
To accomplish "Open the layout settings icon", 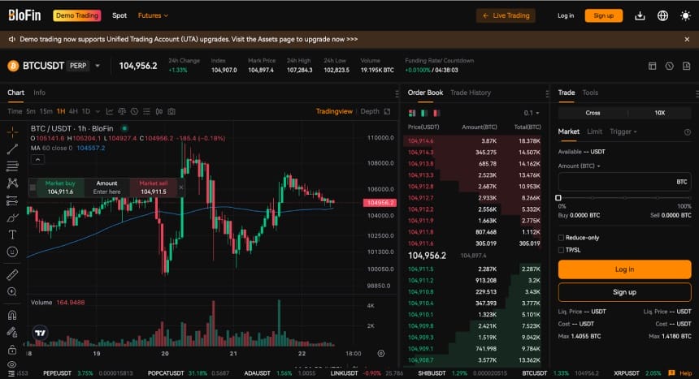I will tap(652, 66).
